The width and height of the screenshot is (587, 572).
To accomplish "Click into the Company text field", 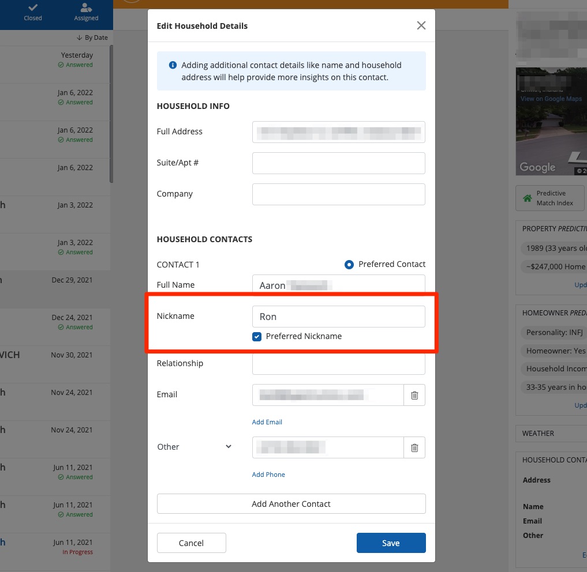I will coord(338,194).
